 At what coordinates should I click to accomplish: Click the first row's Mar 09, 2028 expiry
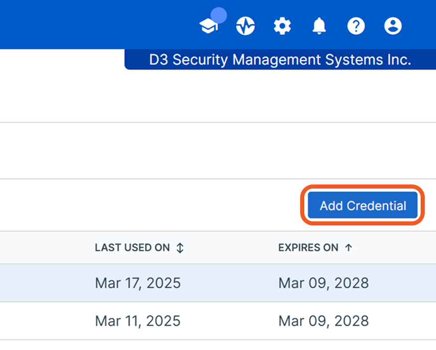[x=323, y=283]
